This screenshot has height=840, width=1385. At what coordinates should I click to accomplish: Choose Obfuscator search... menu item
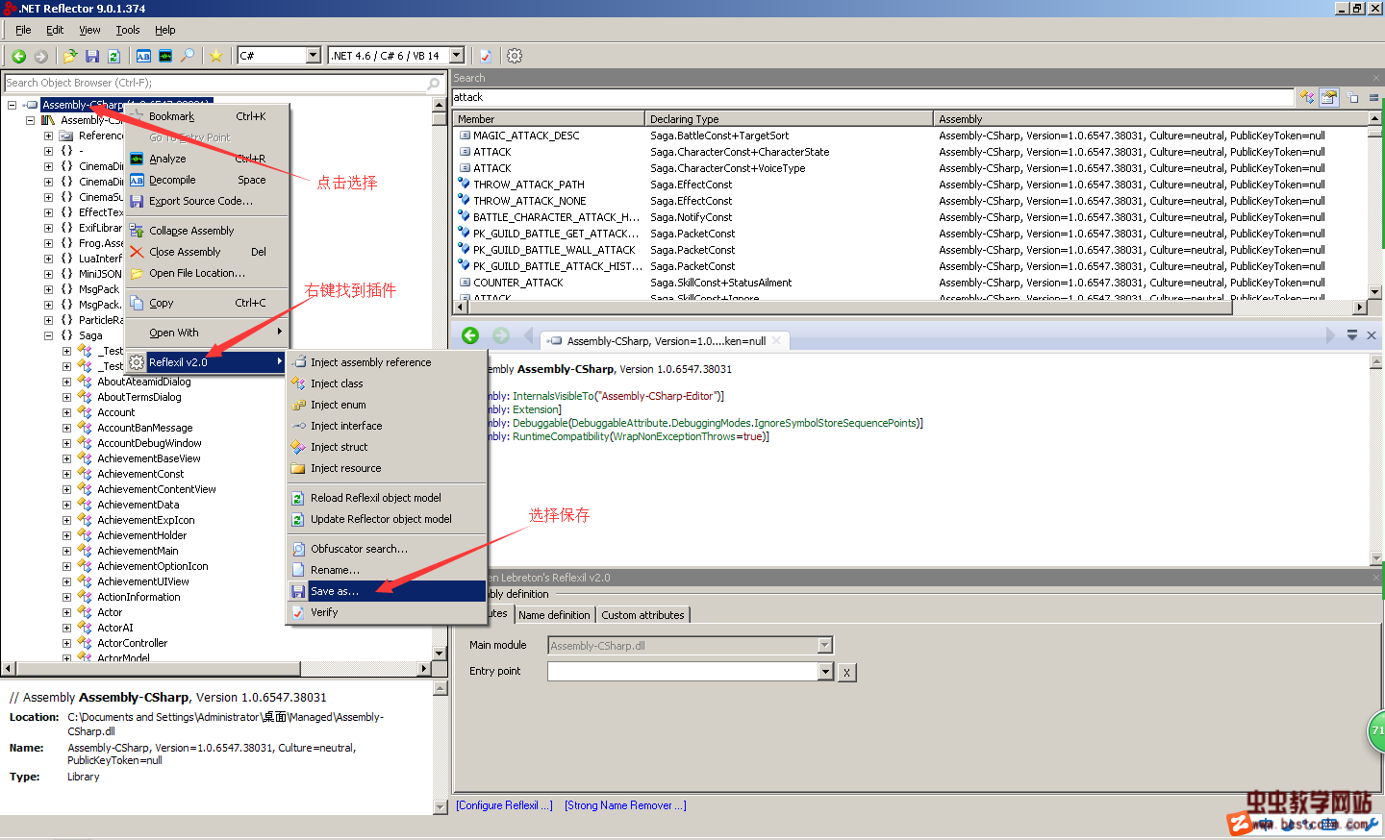point(387,549)
